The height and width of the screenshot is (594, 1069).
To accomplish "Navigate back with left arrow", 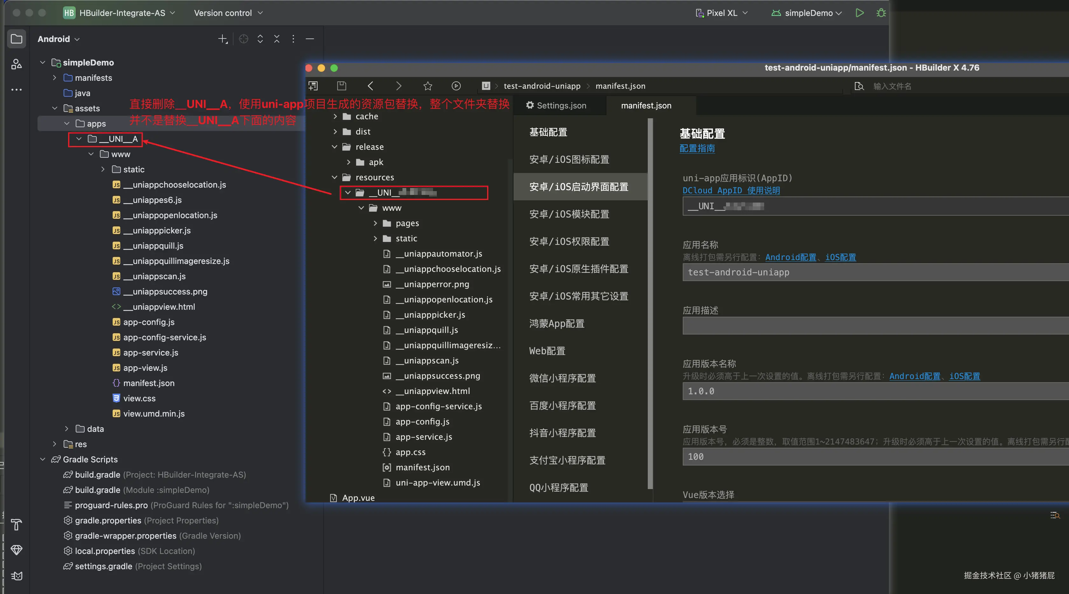I will (x=371, y=86).
